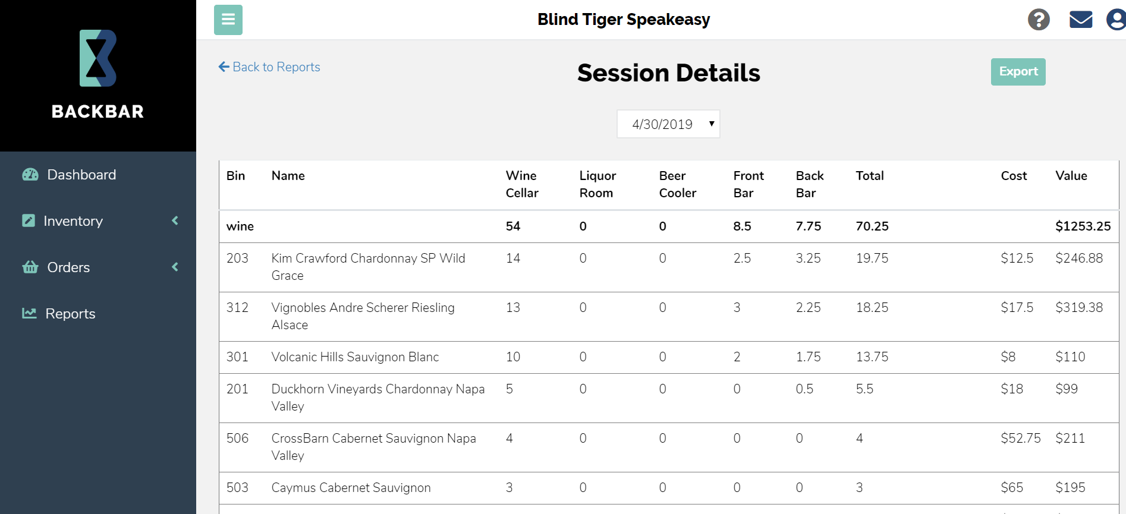1126x514 pixels.
Task: Click the wine totals summary row
Action: [595, 226]
